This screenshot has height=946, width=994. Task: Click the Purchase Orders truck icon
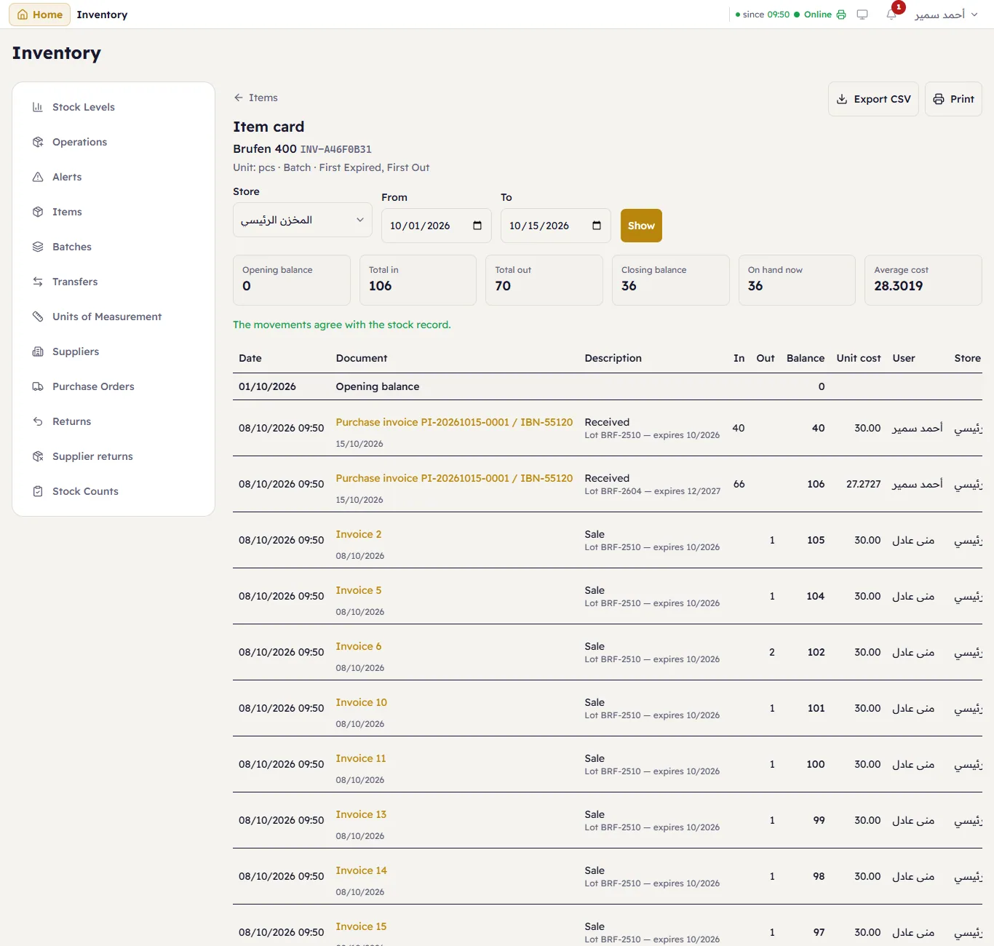tap(38, 386)
